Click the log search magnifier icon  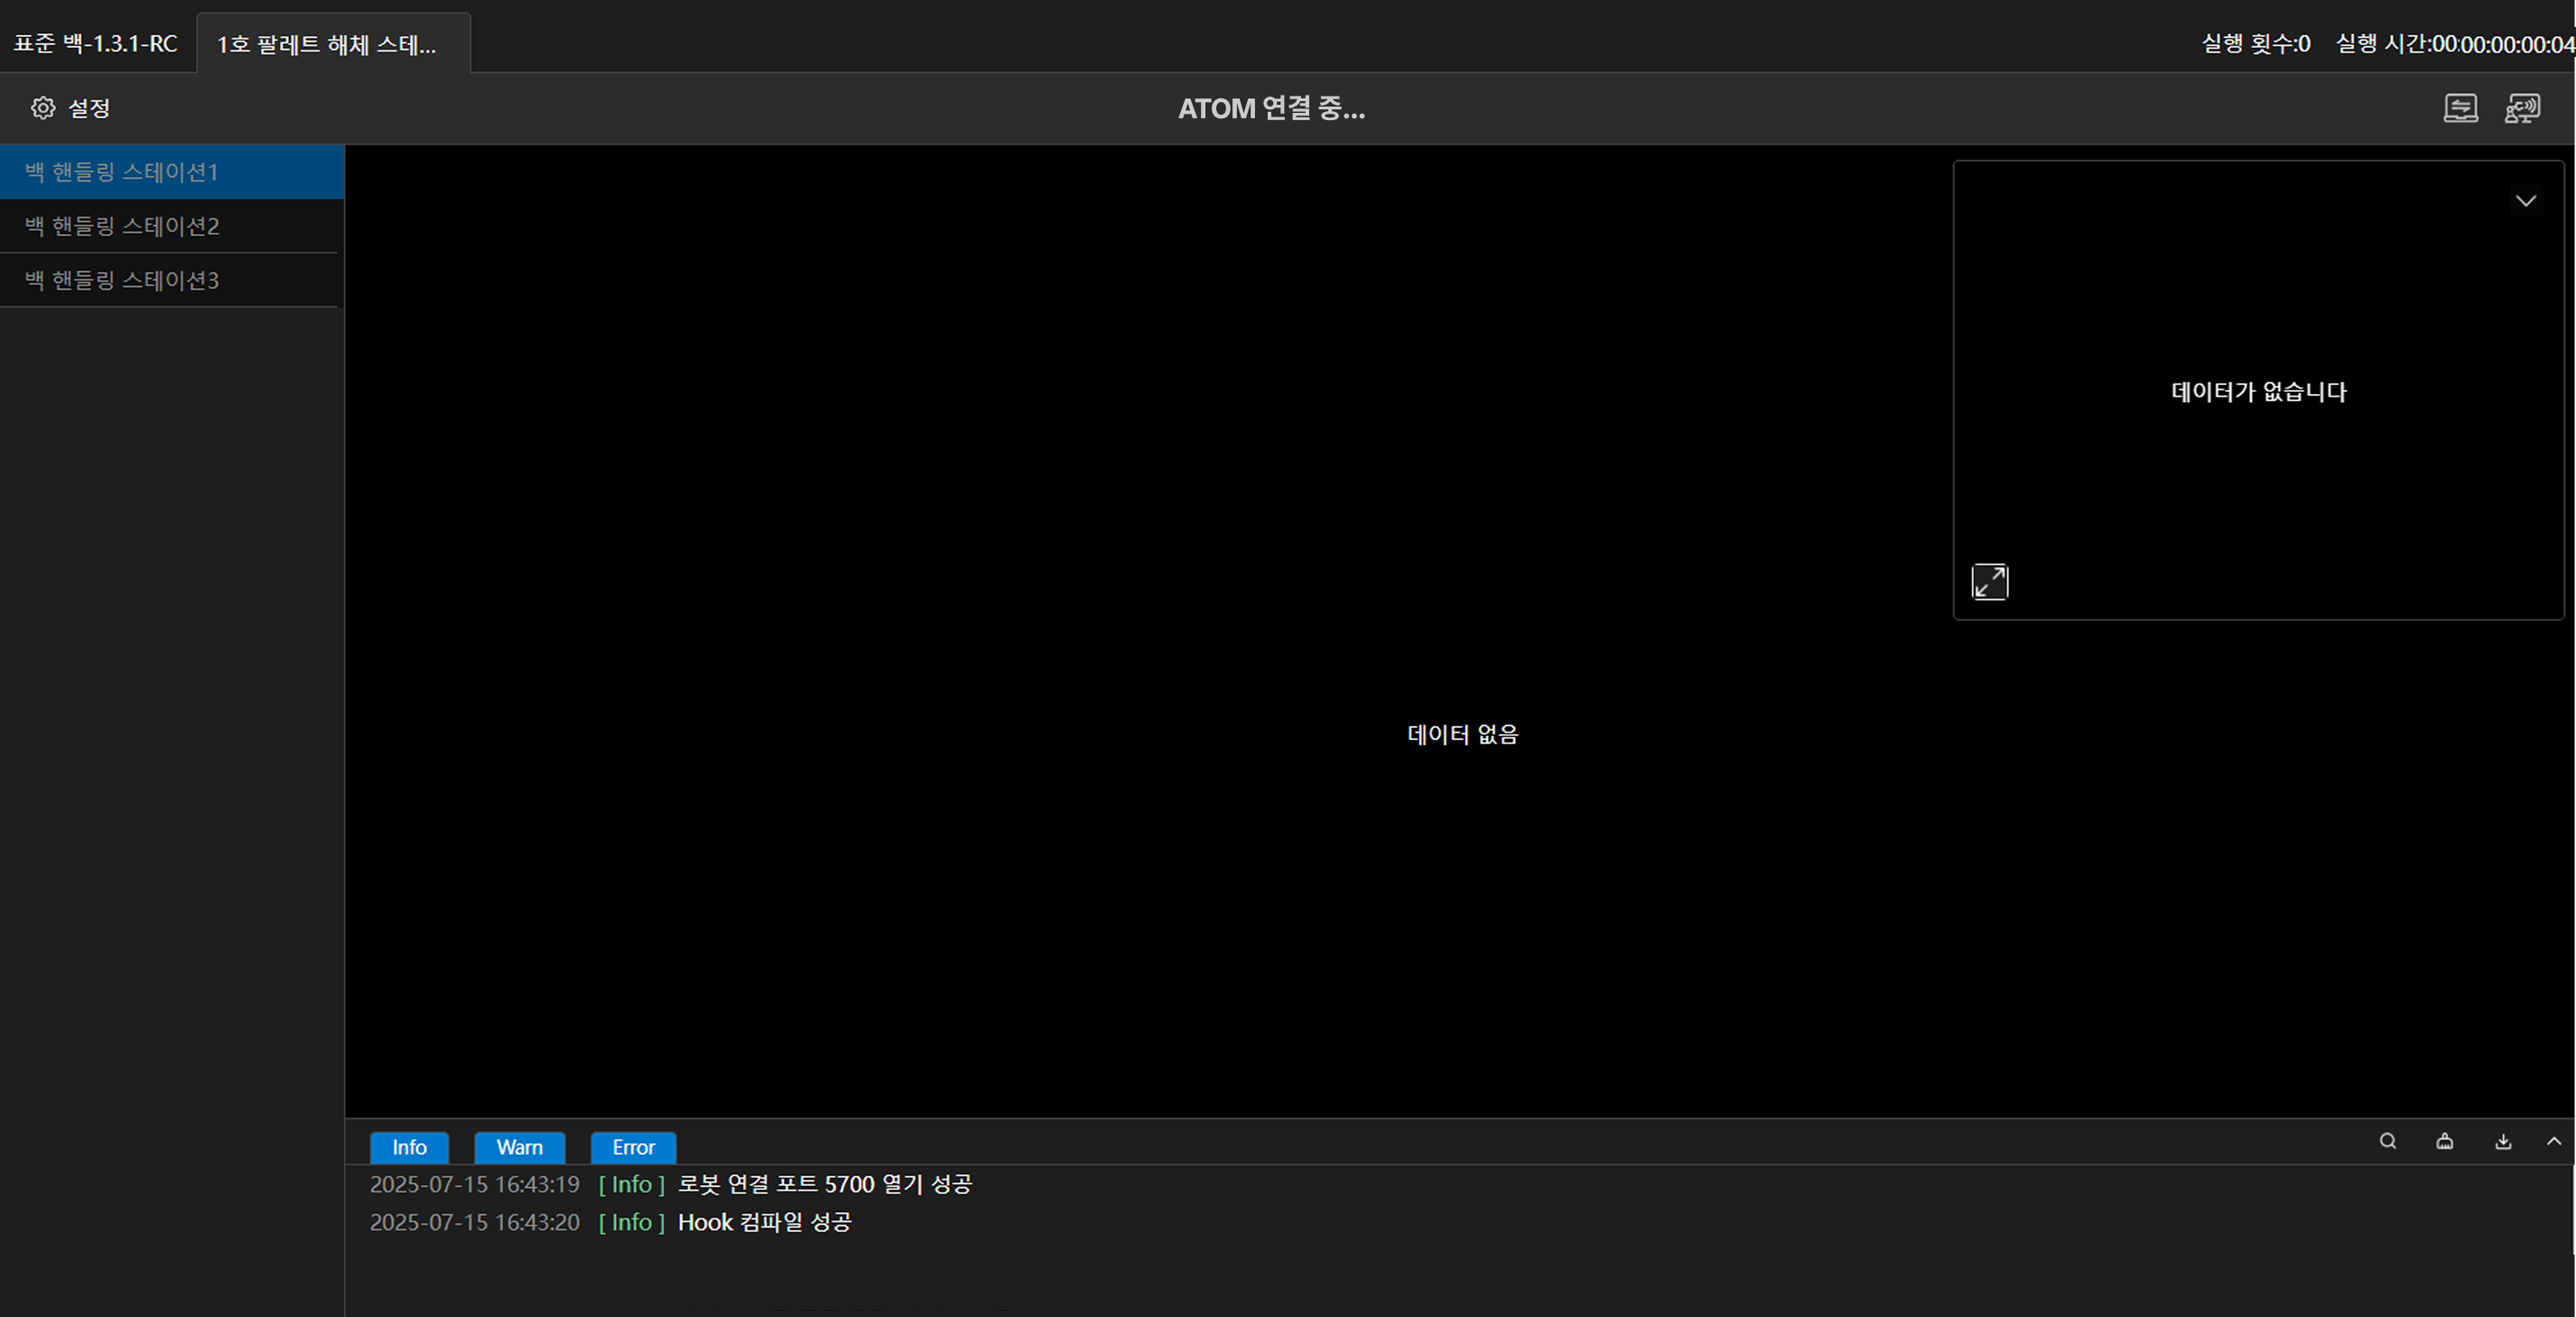click(2387, 1141)
